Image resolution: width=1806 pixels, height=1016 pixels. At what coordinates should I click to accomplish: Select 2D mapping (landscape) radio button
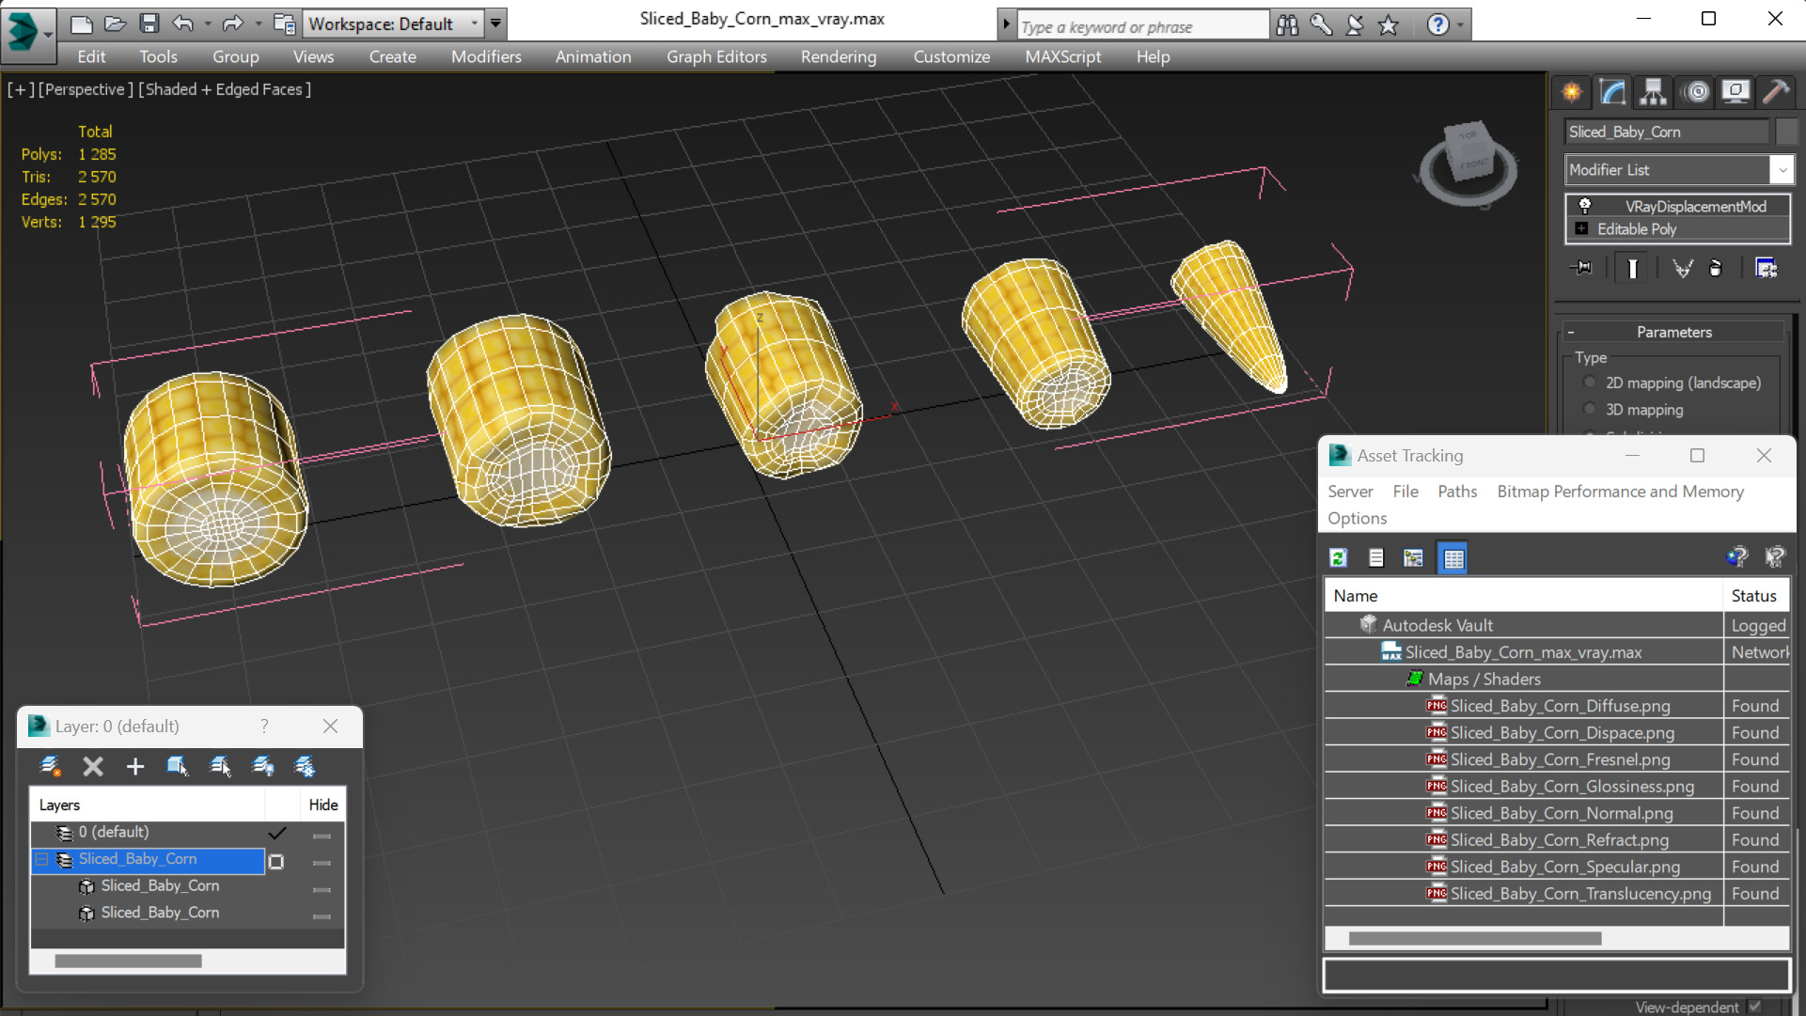tap(1590, 383)
